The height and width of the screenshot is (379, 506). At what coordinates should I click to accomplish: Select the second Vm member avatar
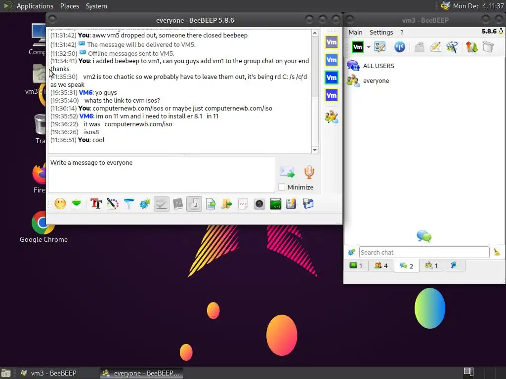coord(332,60)
